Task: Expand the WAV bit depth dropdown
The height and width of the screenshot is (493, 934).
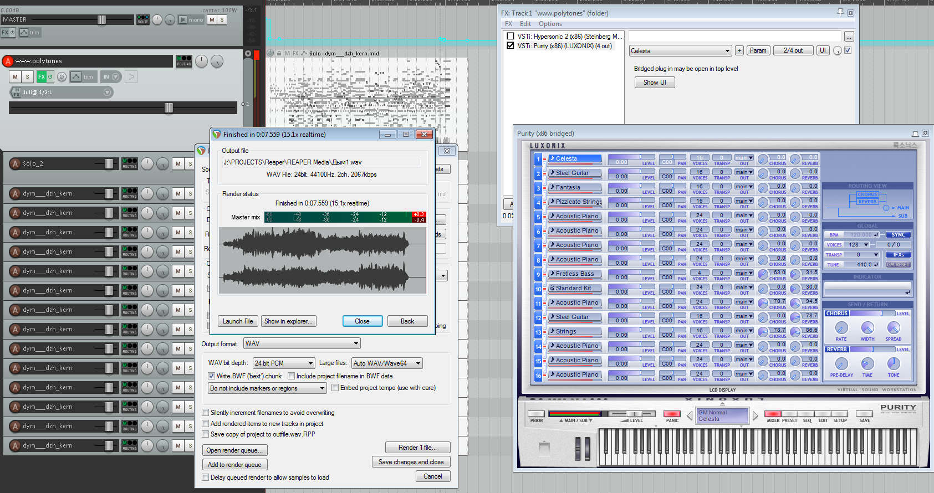Action: click(284, 363)
